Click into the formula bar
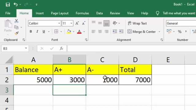Viewport: 196px width, 110px height. click(132, 48)
